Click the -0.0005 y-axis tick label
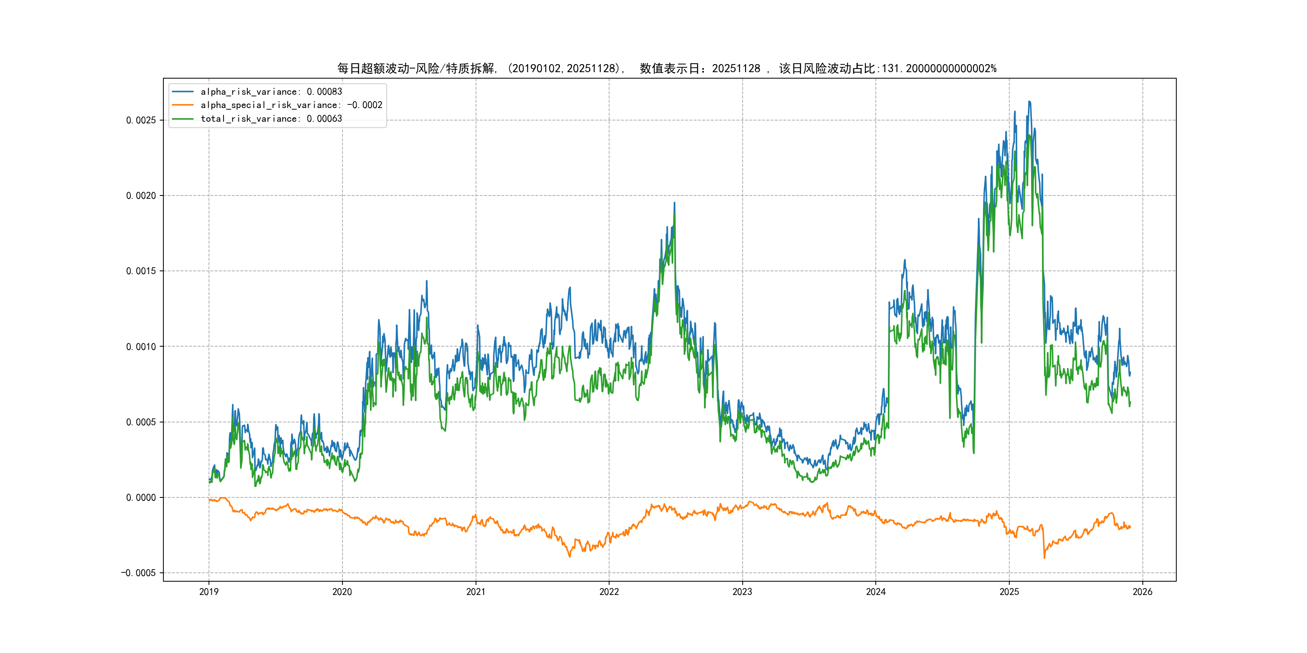Viewport: 1307px width, 653px height. pyautogui.click(x=138, y=573)
